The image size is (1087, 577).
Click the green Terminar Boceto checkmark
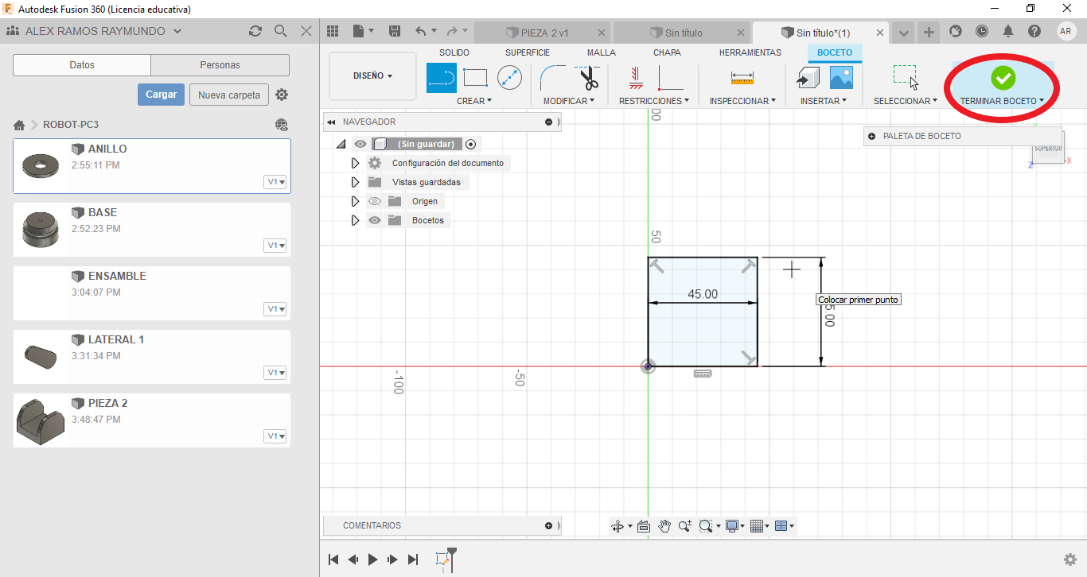pos(1003,78)
